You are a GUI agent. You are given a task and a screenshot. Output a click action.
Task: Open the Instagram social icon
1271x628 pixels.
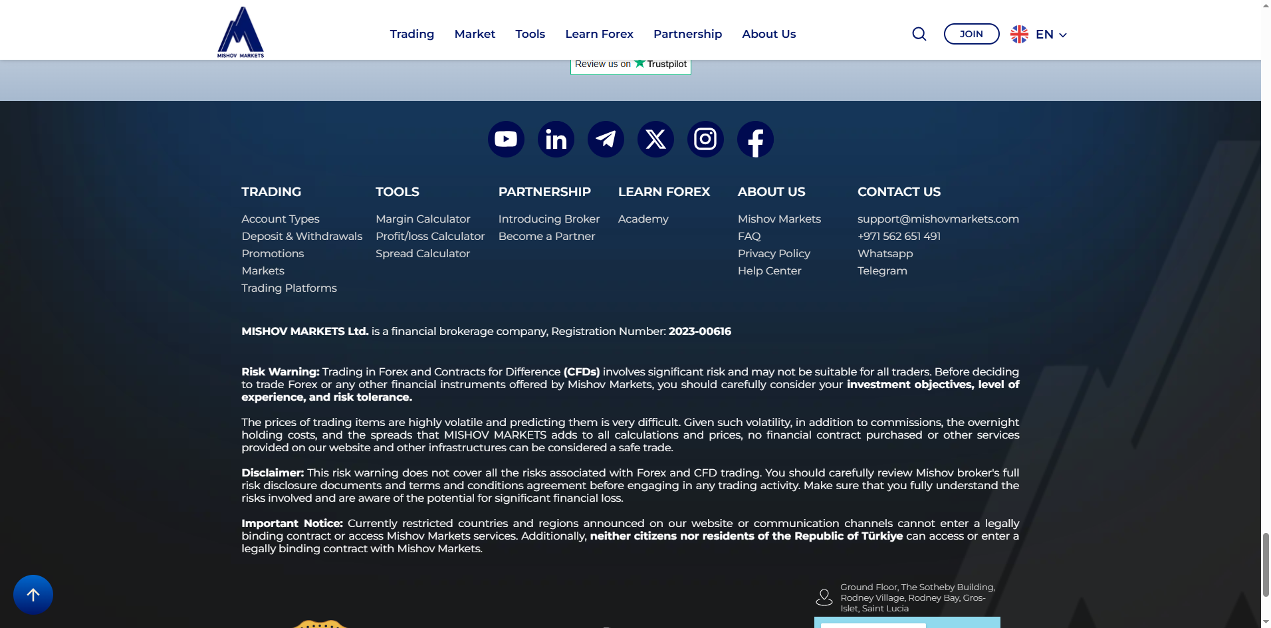[x=705, y=140]
